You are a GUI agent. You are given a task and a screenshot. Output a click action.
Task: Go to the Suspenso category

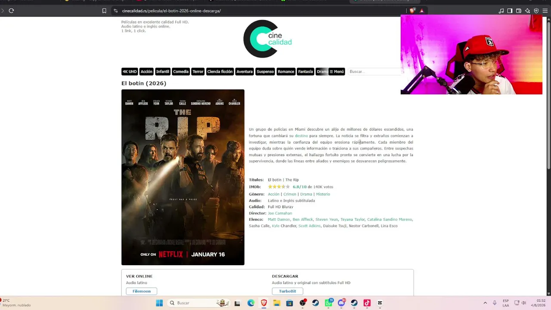point(265,71)
